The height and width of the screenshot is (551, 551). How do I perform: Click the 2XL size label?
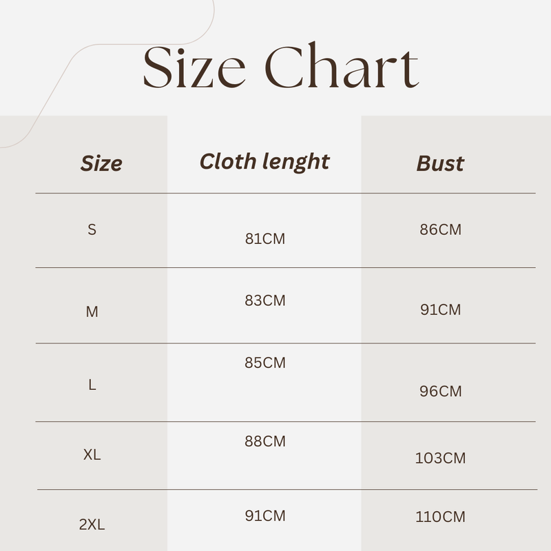click(92, 524)
